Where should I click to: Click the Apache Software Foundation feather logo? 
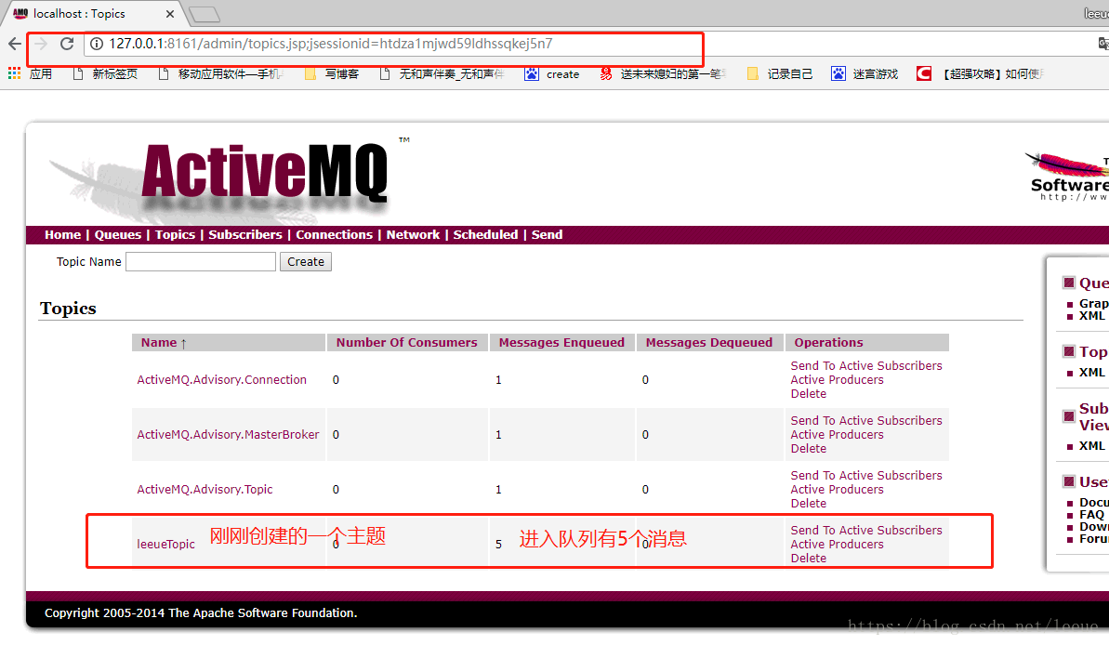tap(1067, 176)
